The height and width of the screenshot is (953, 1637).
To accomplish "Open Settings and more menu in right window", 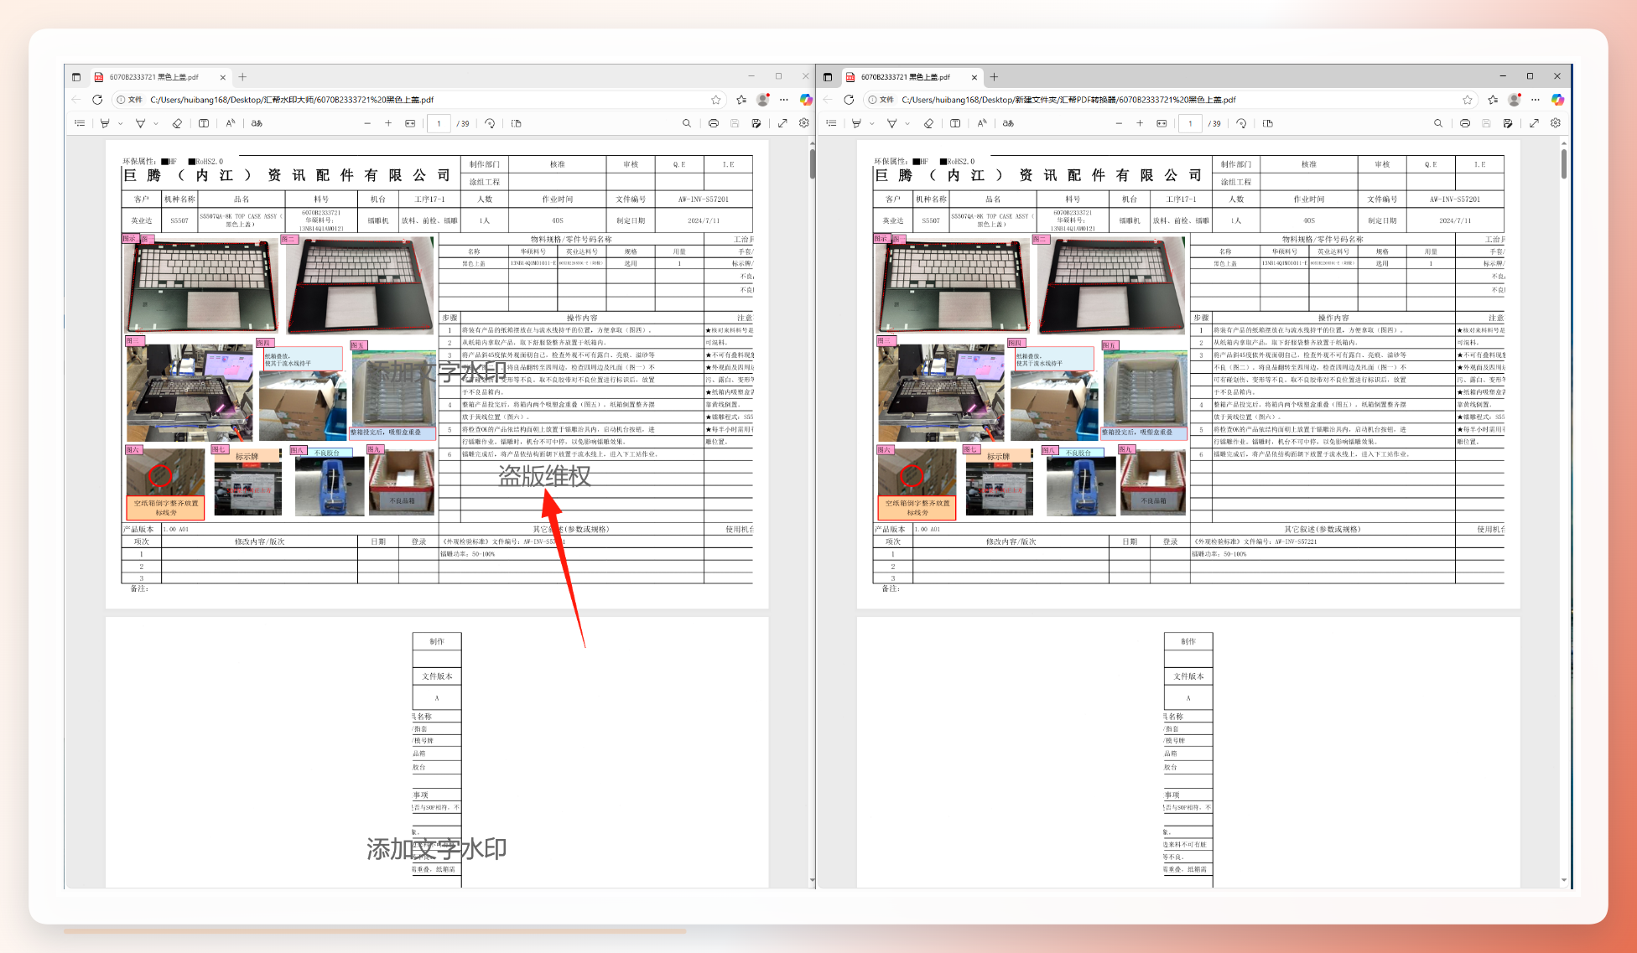I will point(1536,100).
